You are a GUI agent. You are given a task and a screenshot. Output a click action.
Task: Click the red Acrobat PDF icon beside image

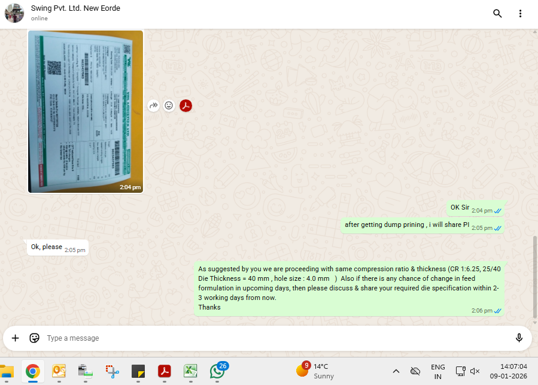(x=186, y=105)
